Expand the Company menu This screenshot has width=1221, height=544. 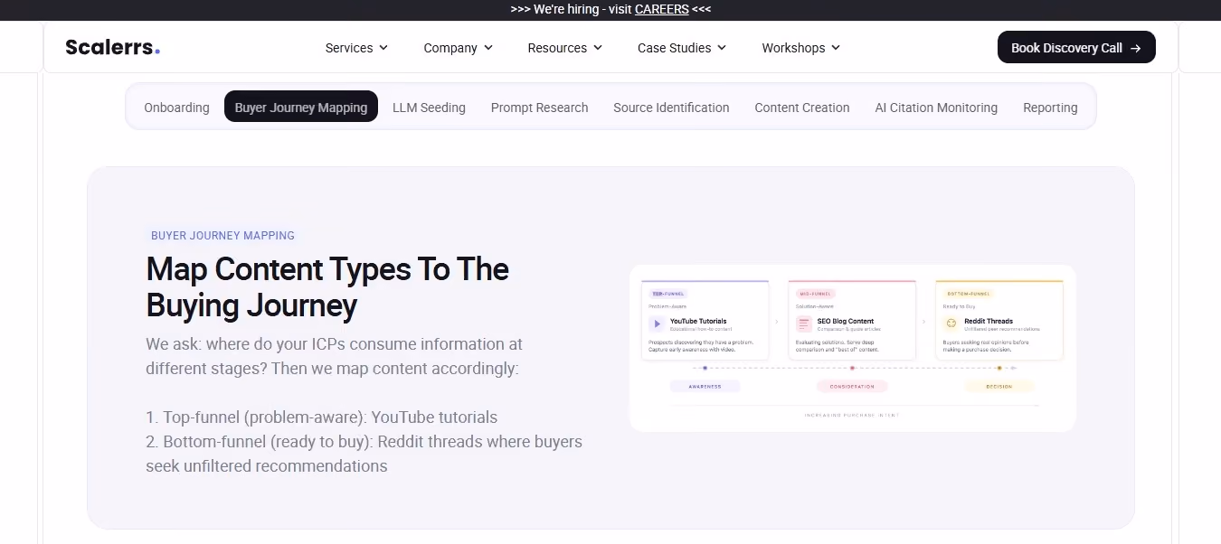[459, 48]
